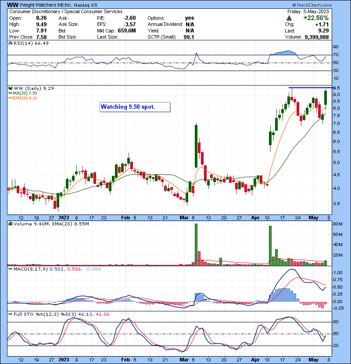Image resolution: width=351 pixels, height=364 pixels.
Task: Click the SCTR (Small) value 99.1
Action: click(189, 37)
